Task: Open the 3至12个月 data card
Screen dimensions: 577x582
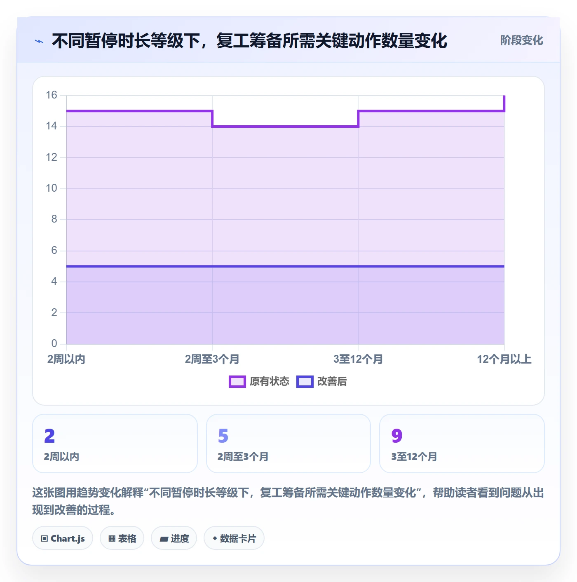Action: (462, 444)
